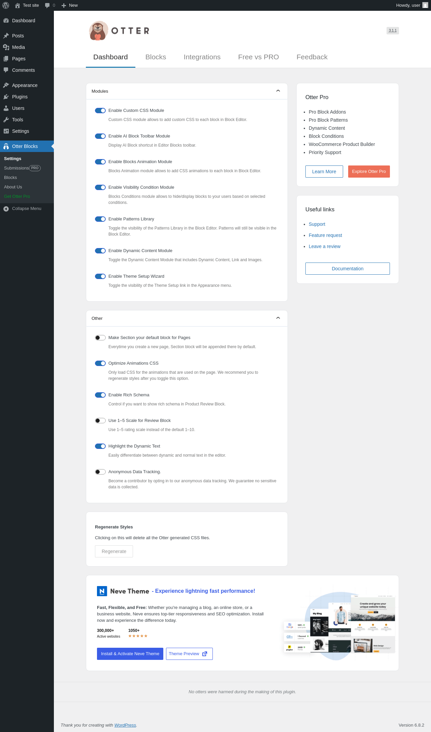
Task: Disable the Custom CSS Module toggle
Action: point(100,111)
